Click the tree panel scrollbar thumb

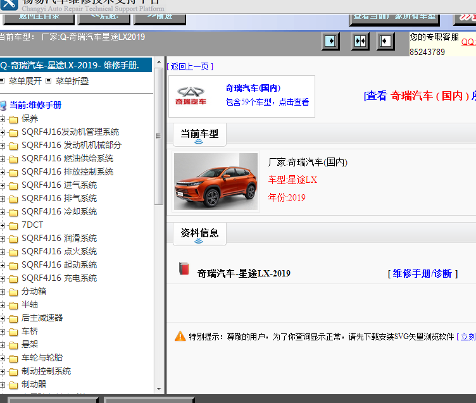pos(158,136)
